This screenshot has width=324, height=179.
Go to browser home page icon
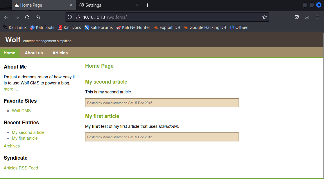pos(37,17)
